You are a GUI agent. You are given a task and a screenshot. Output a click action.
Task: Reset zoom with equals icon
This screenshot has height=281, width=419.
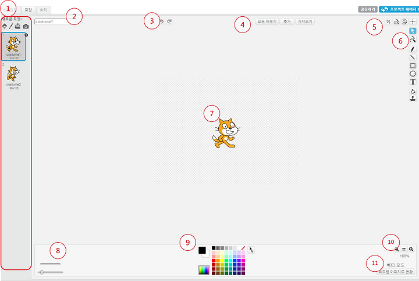[x=404, y=249]
